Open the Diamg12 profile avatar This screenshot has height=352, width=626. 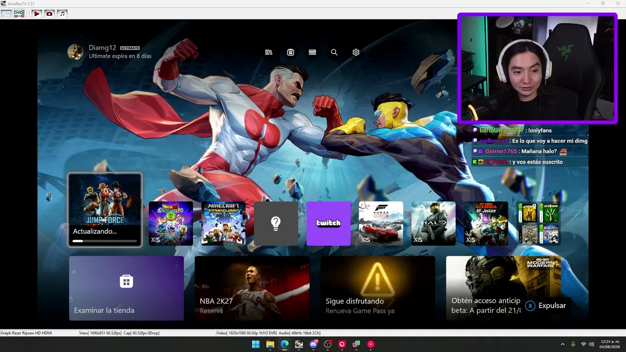point(75,52)
